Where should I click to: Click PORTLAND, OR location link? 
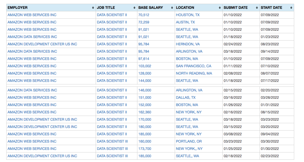(189, 142)
